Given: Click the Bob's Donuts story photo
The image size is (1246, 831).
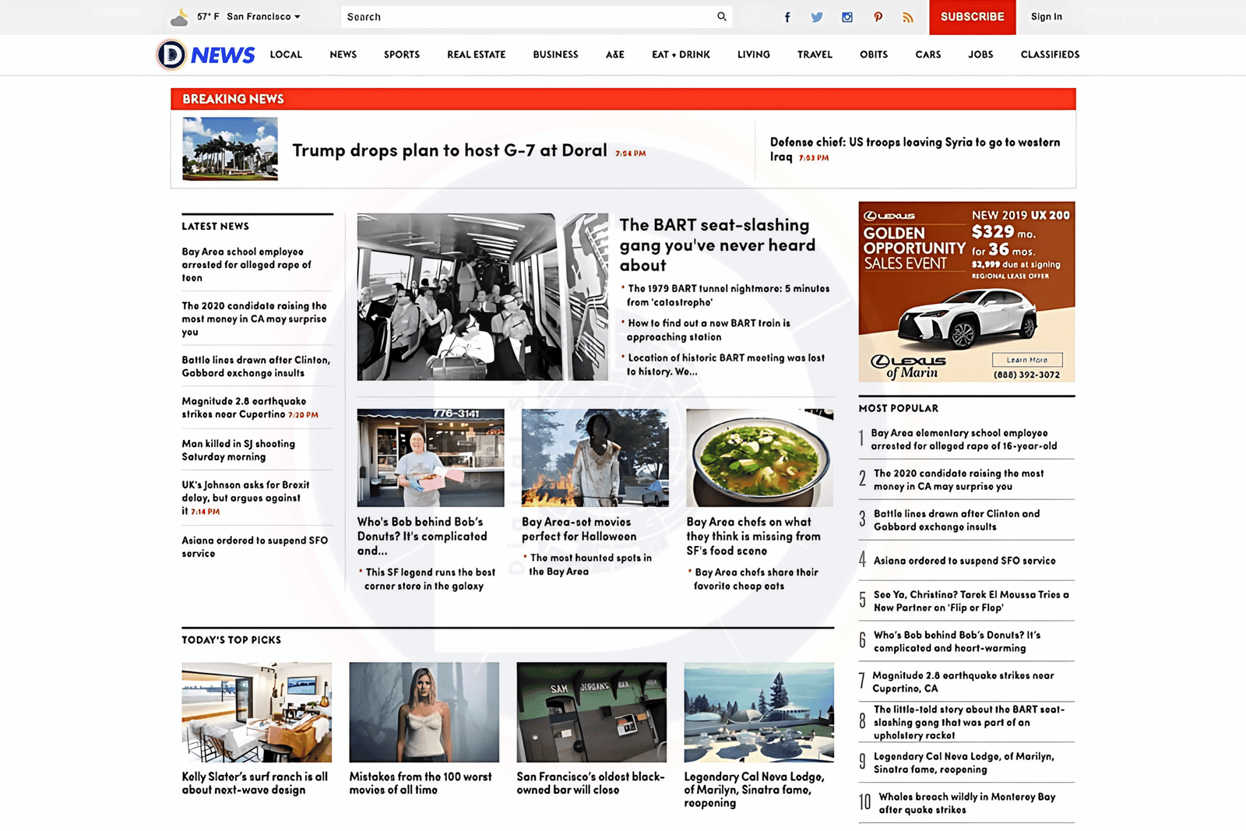Looking at the screenshot, I should point(431,458).
